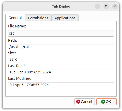Switch to the General tab

pyautogui.click(x=15, y=18)
